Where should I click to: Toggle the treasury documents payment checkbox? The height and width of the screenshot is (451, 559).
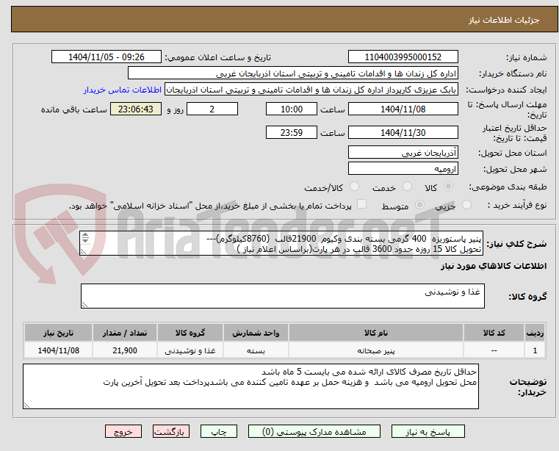(361, 204)
